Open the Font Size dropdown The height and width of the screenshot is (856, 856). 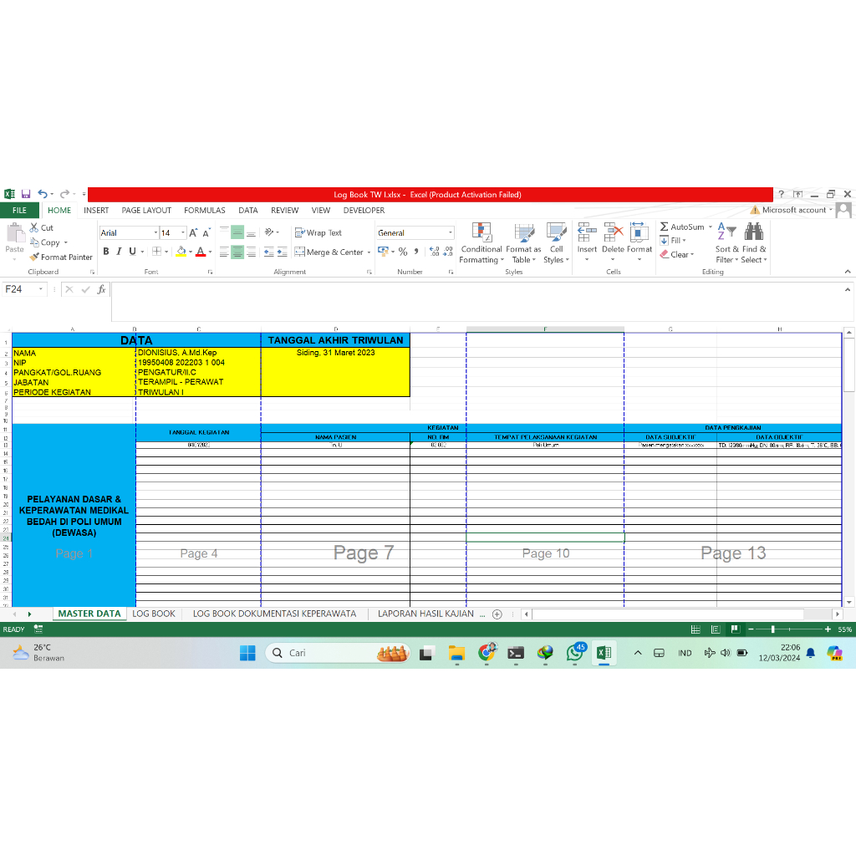point(181,232)
